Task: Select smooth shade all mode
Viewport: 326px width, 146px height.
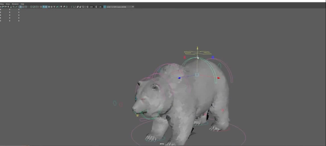Action: coord(43,7)
